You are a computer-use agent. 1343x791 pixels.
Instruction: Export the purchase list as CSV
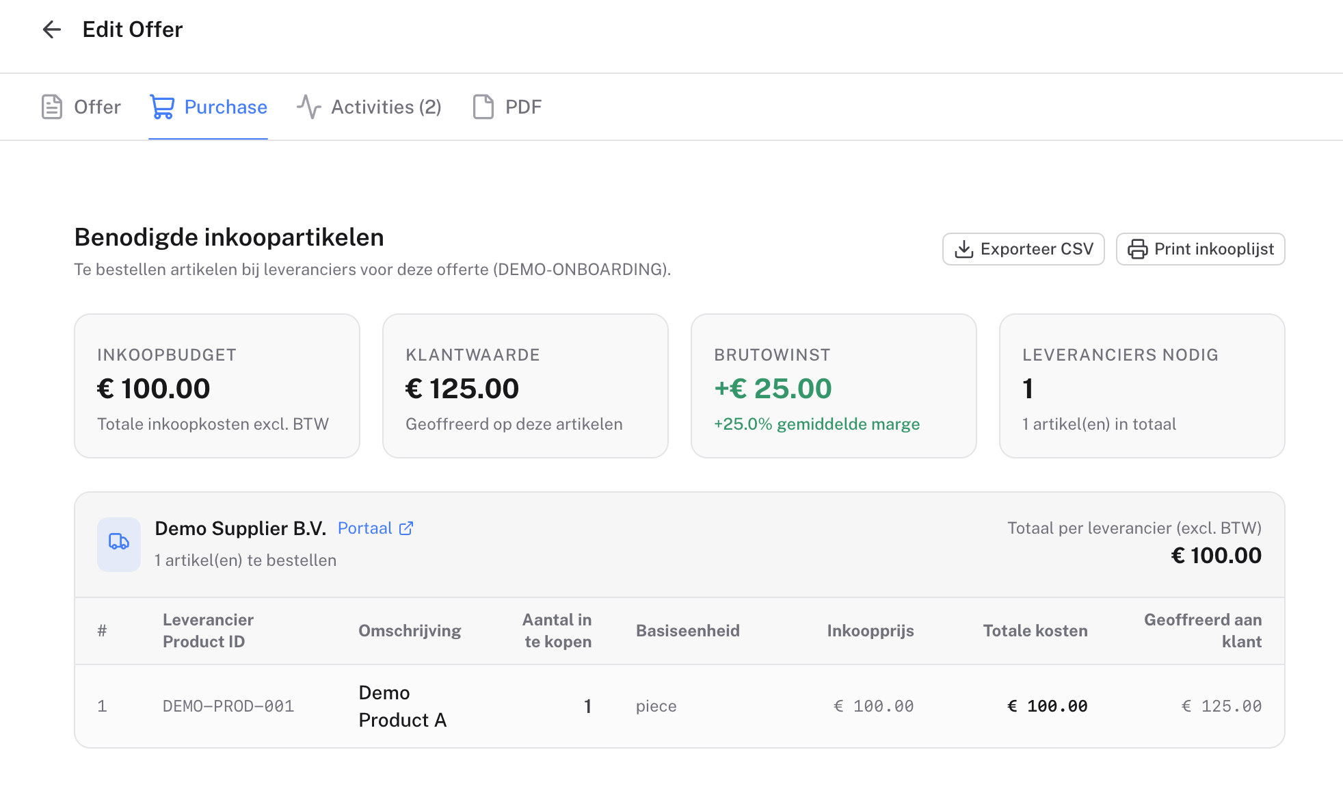(1024, 249)
